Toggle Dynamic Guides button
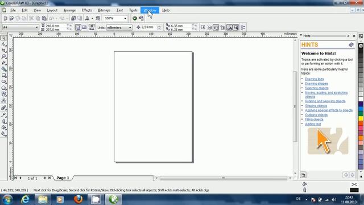Viewport: 364px width, 205px height. click(222, 27)
